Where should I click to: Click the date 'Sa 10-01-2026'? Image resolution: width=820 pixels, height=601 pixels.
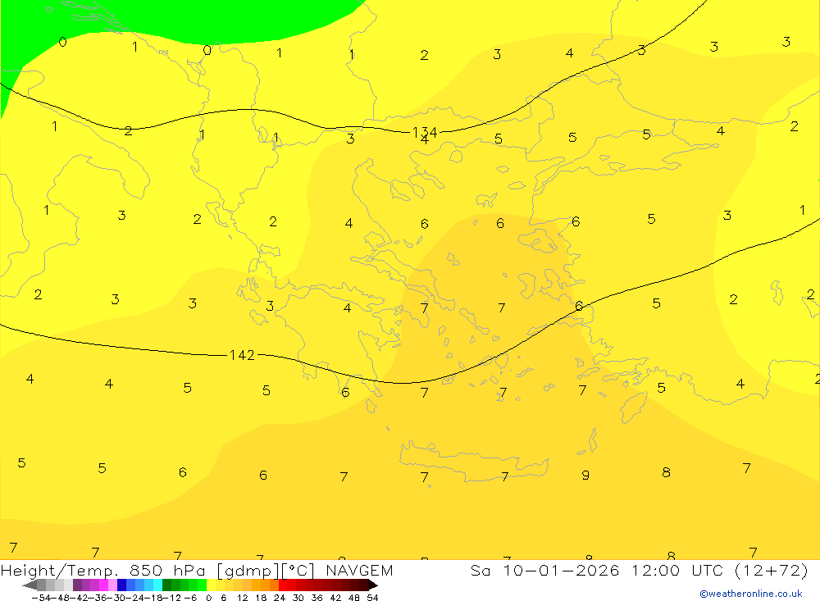pos(545,570)
